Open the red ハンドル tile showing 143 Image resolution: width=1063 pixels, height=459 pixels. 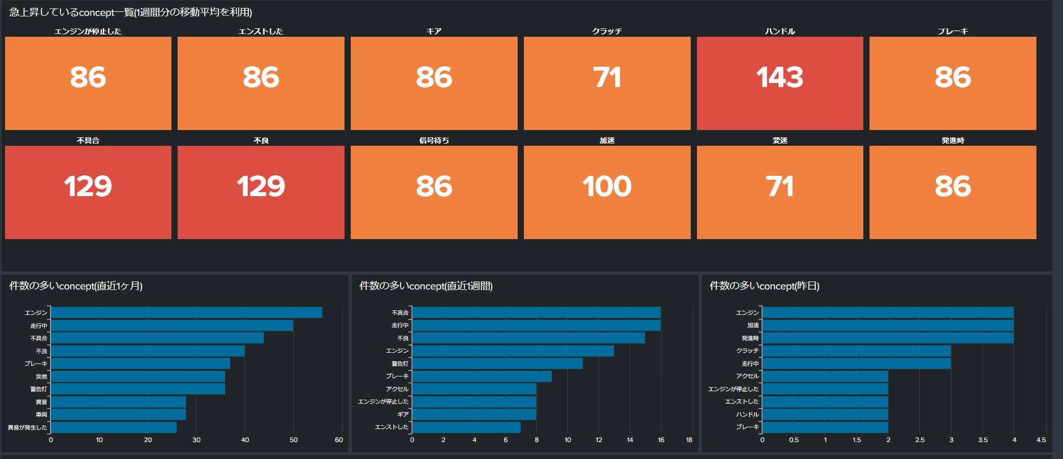(x=780, y=83)
